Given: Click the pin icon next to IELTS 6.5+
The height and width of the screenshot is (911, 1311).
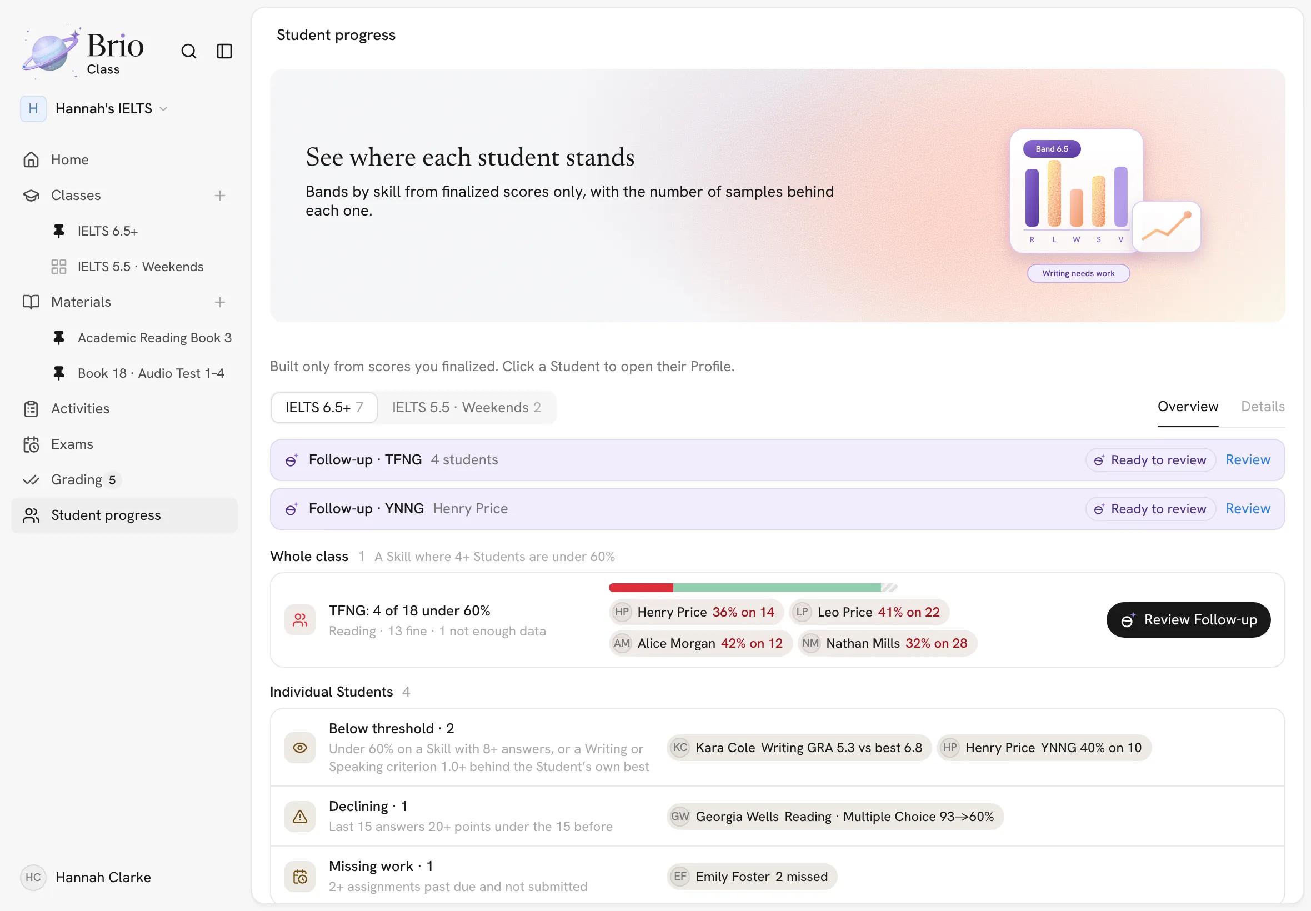Looking at the screenshot, I should (x=58, y=231).
